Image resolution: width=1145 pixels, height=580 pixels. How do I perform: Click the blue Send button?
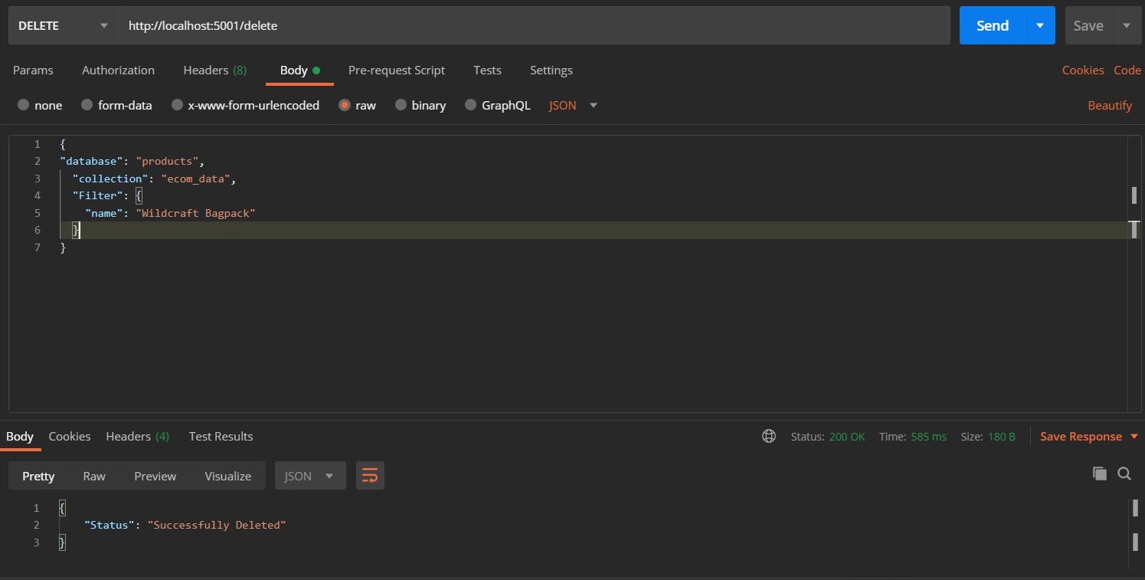click(x=993, y=25)
